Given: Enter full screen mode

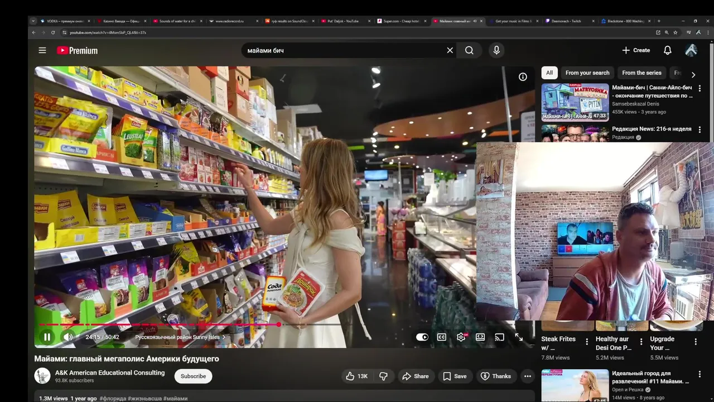Looking at the screenshot, I should click(519, 337).
